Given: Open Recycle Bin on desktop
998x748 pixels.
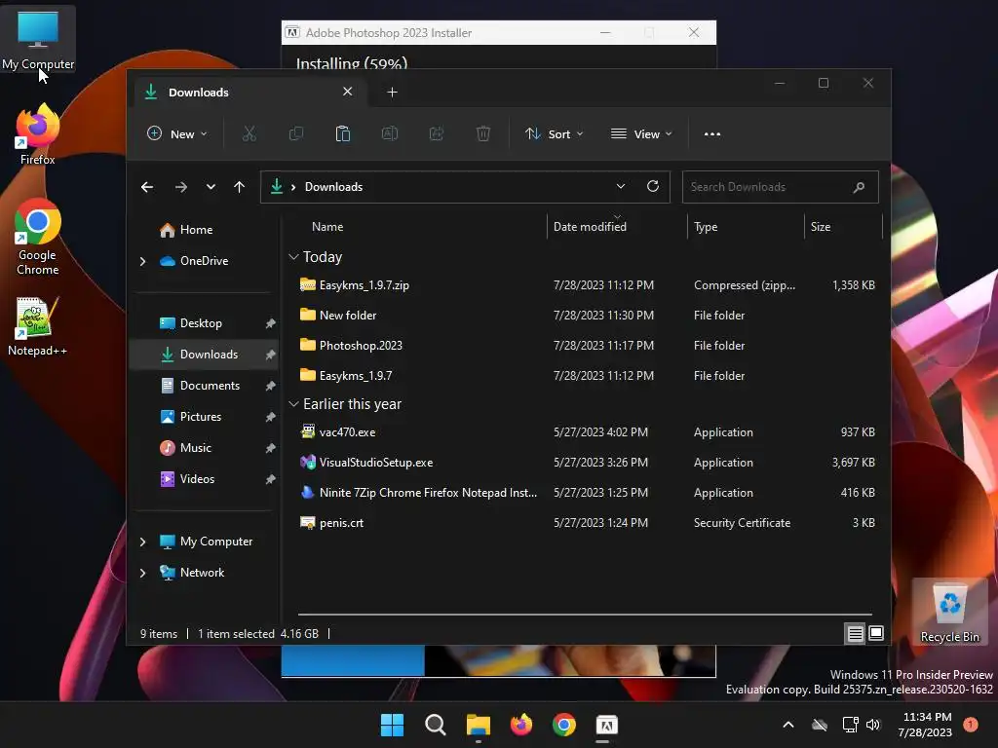Looking at the screenshot, I should 949,612.
